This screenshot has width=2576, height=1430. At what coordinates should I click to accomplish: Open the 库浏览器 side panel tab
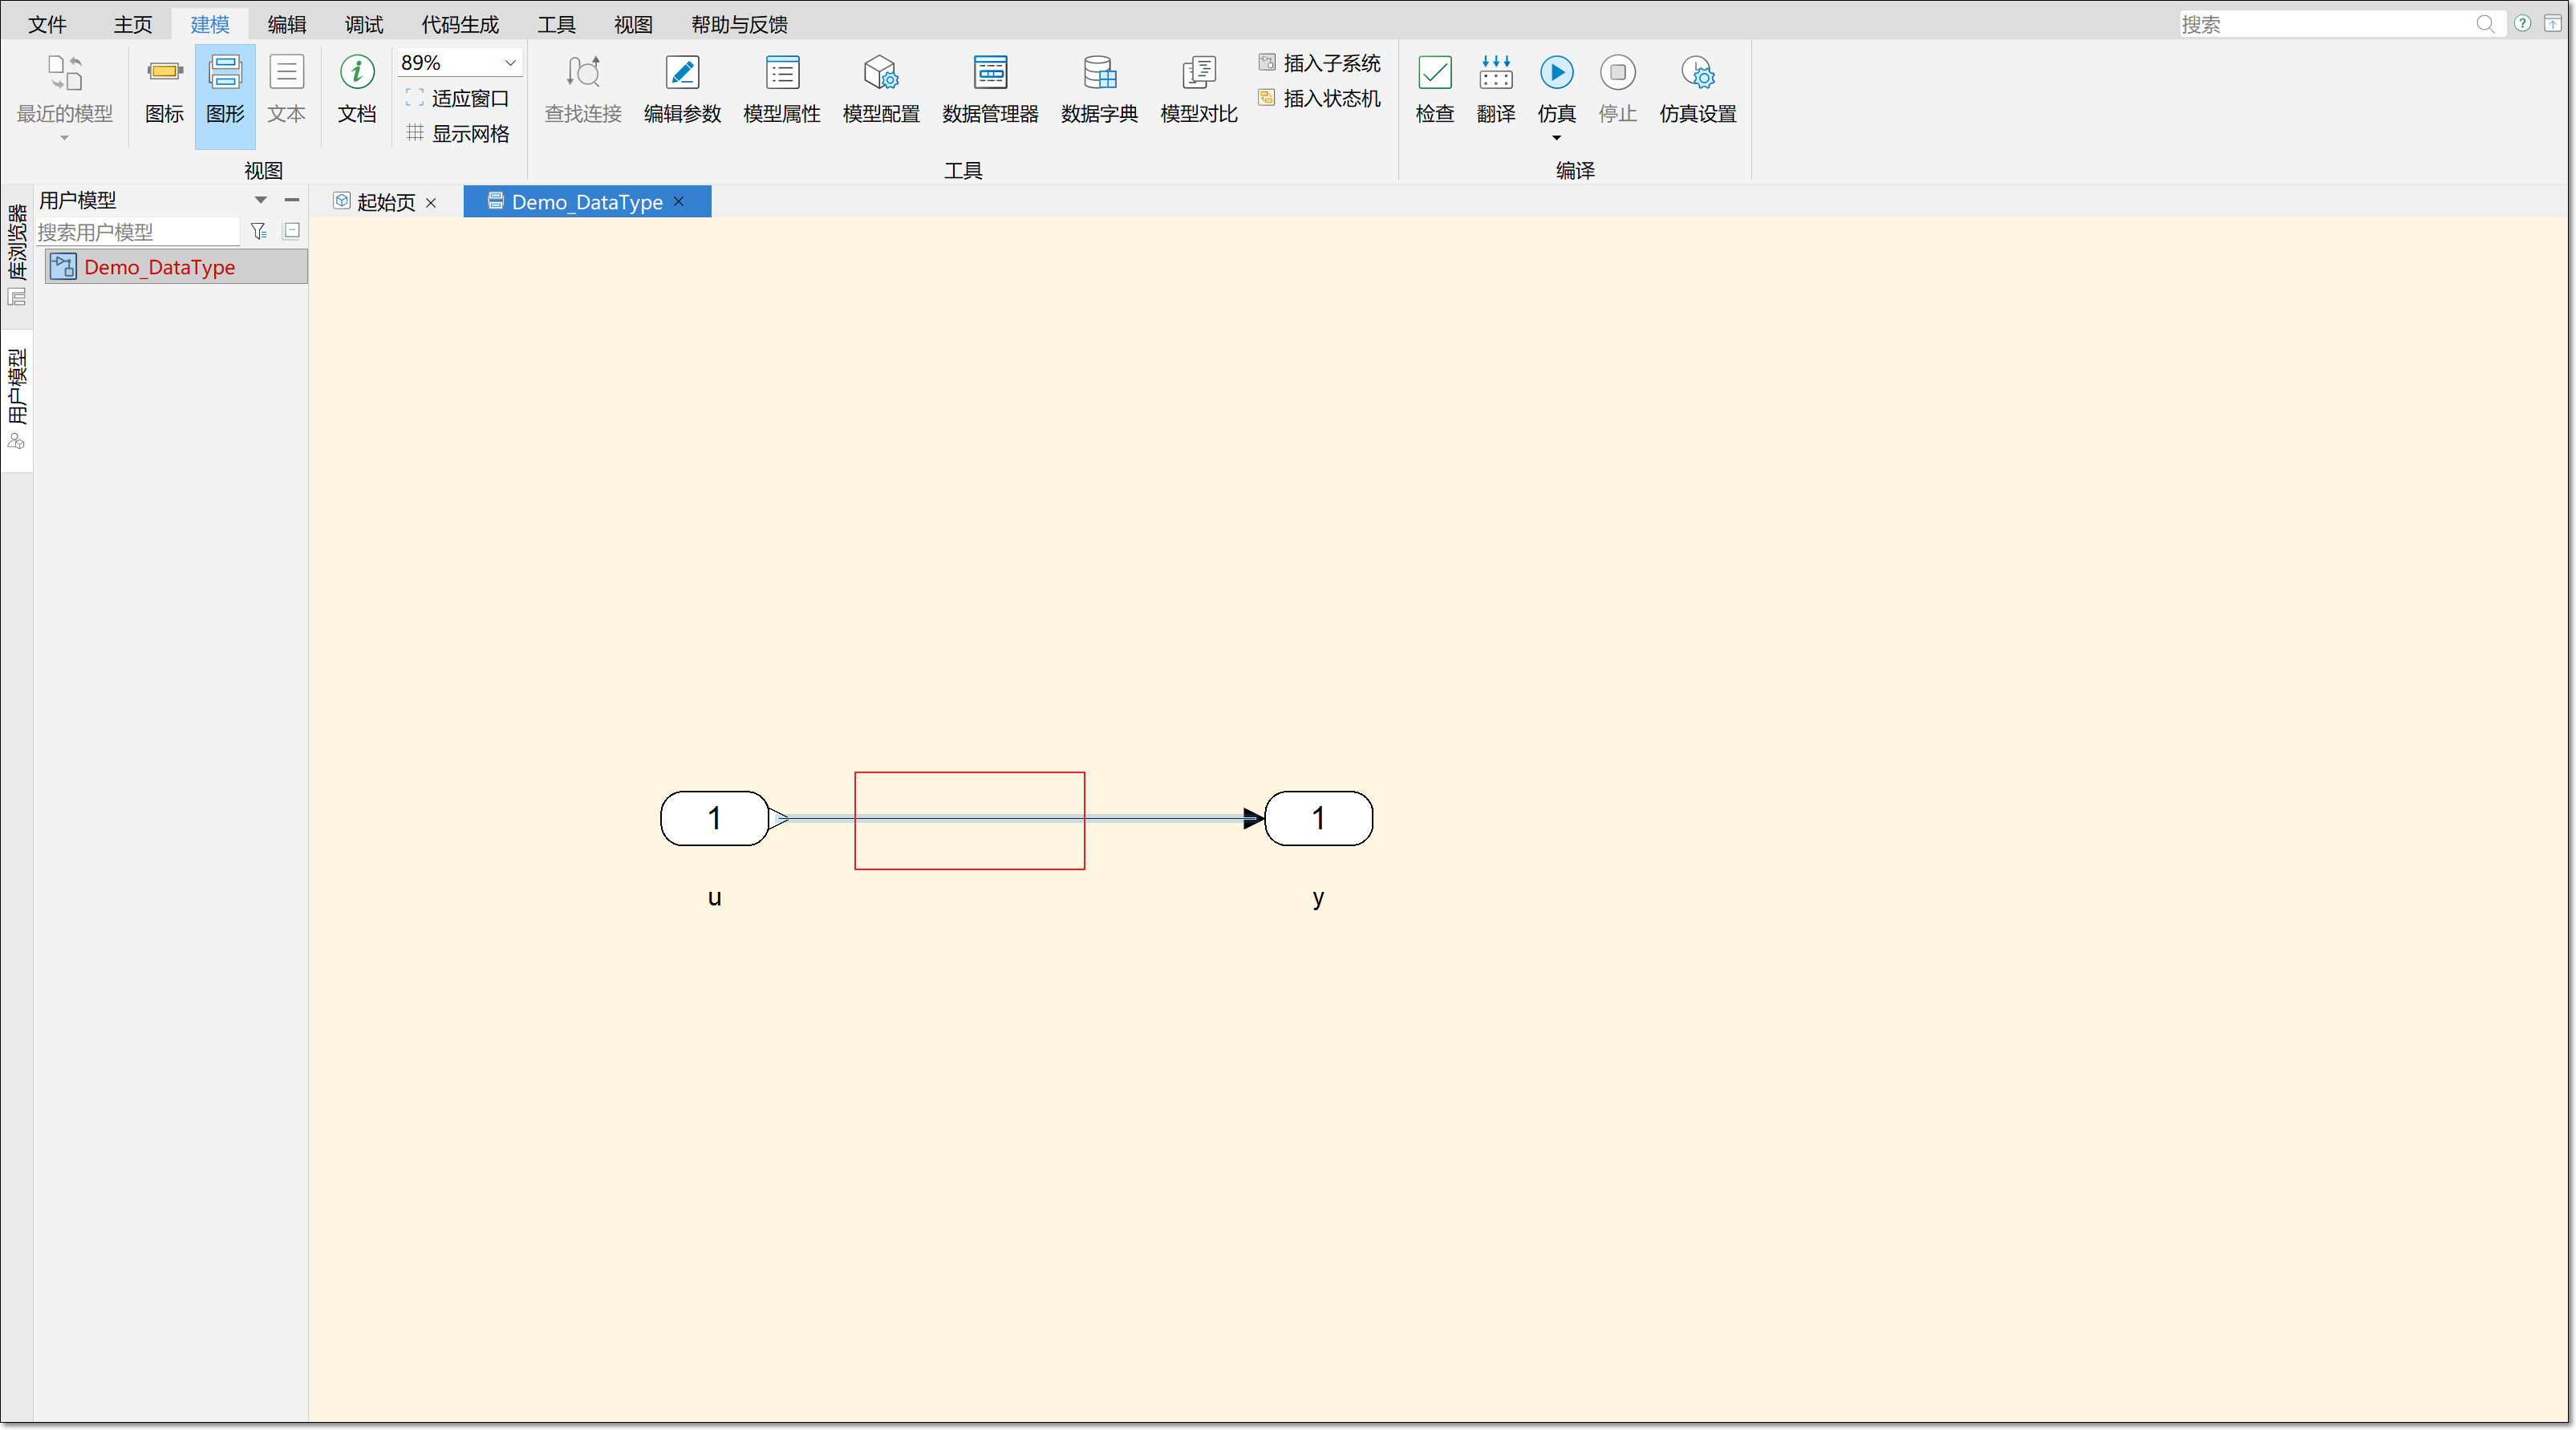[x=17, y=254]
